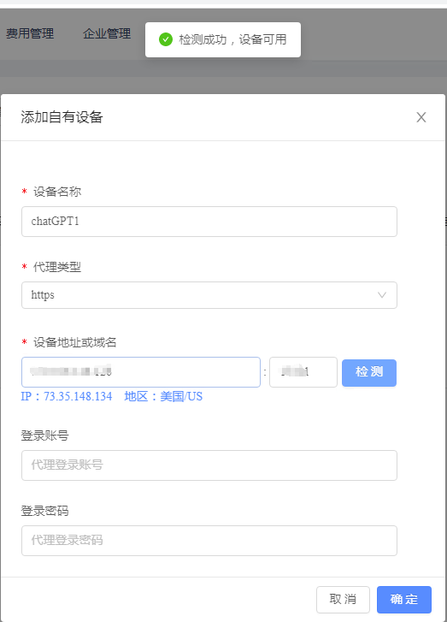447x622 pixels.
Task: Click the 登录账号 field label
Action: (x=44, y=435)
